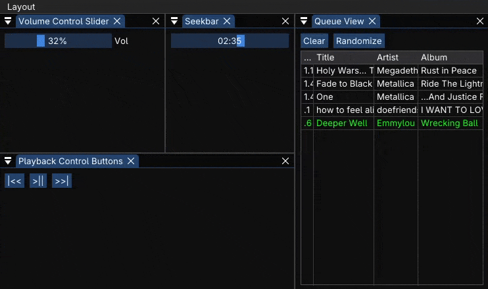Click the first '...' column header
Image resolution: width=488 pixels, height=289 pixels.
(308, 58)
